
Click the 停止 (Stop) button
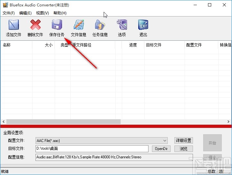pyautogui.click(x=212, y=157)
